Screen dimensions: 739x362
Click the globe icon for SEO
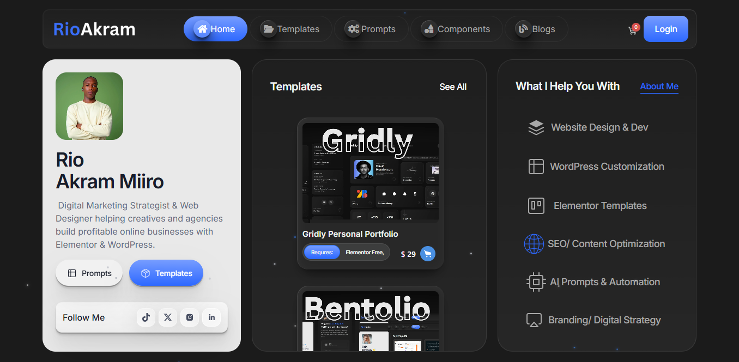point(534,244)
